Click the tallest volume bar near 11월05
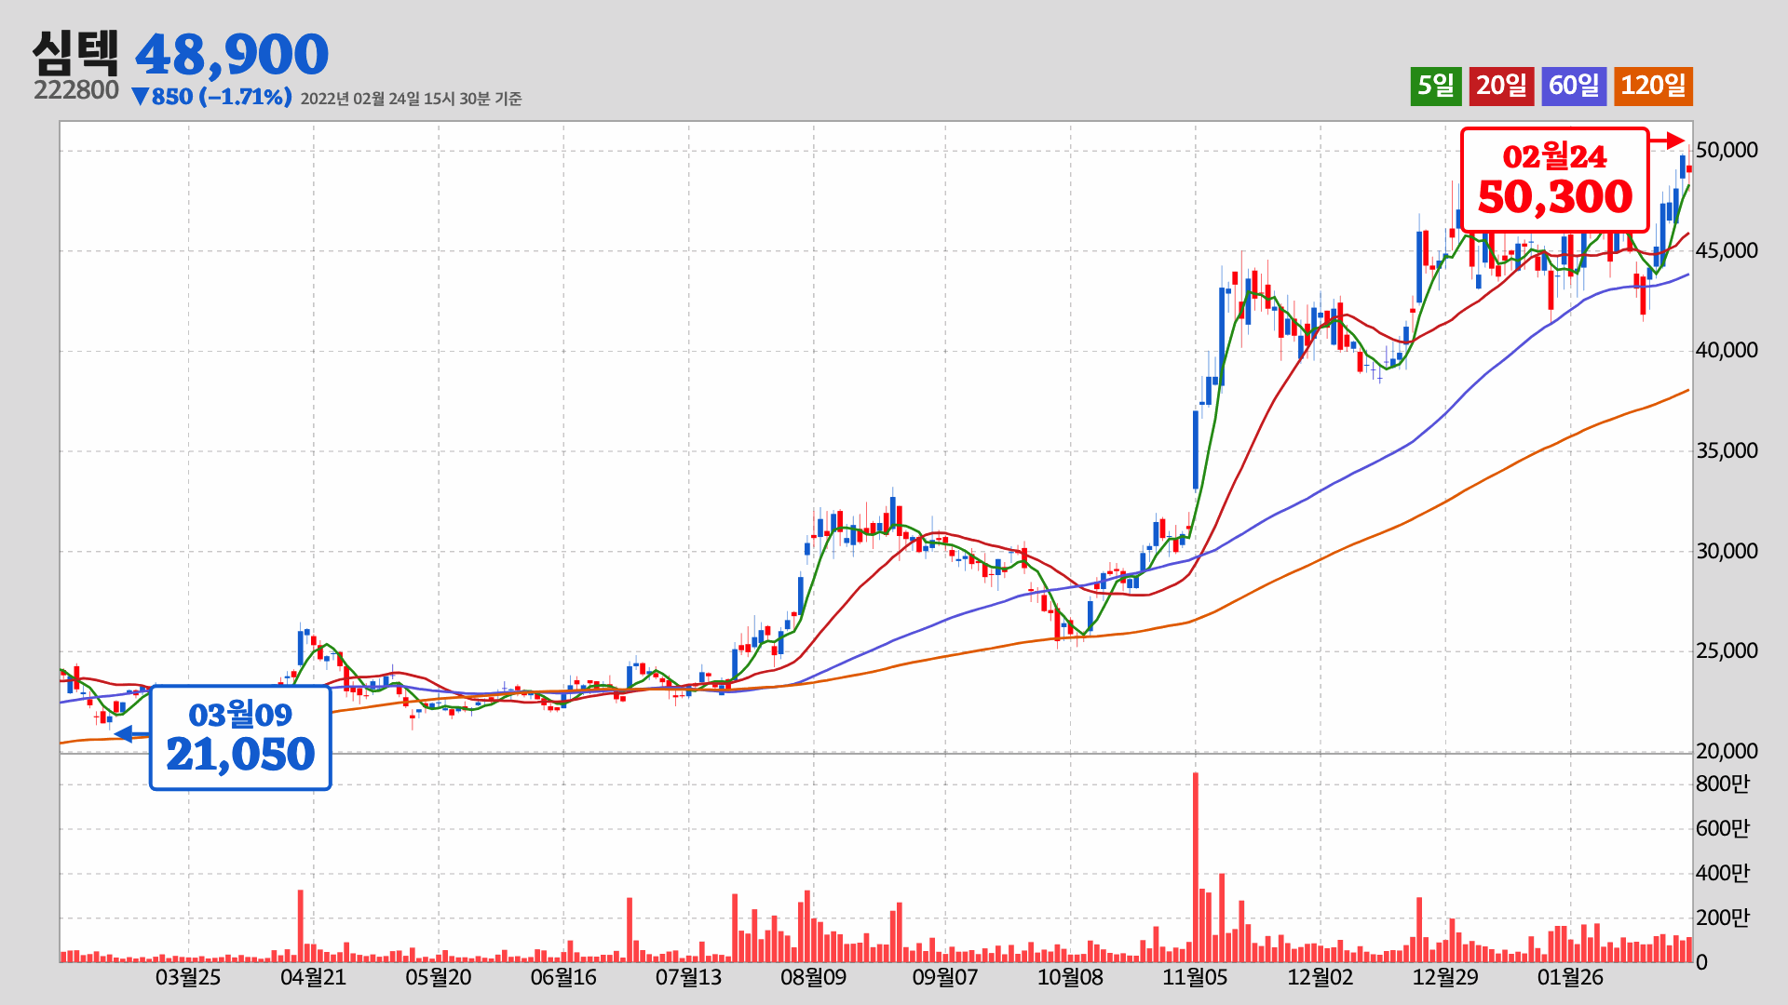Viewport: 1788px width, 1005px height. [1196, 867]
